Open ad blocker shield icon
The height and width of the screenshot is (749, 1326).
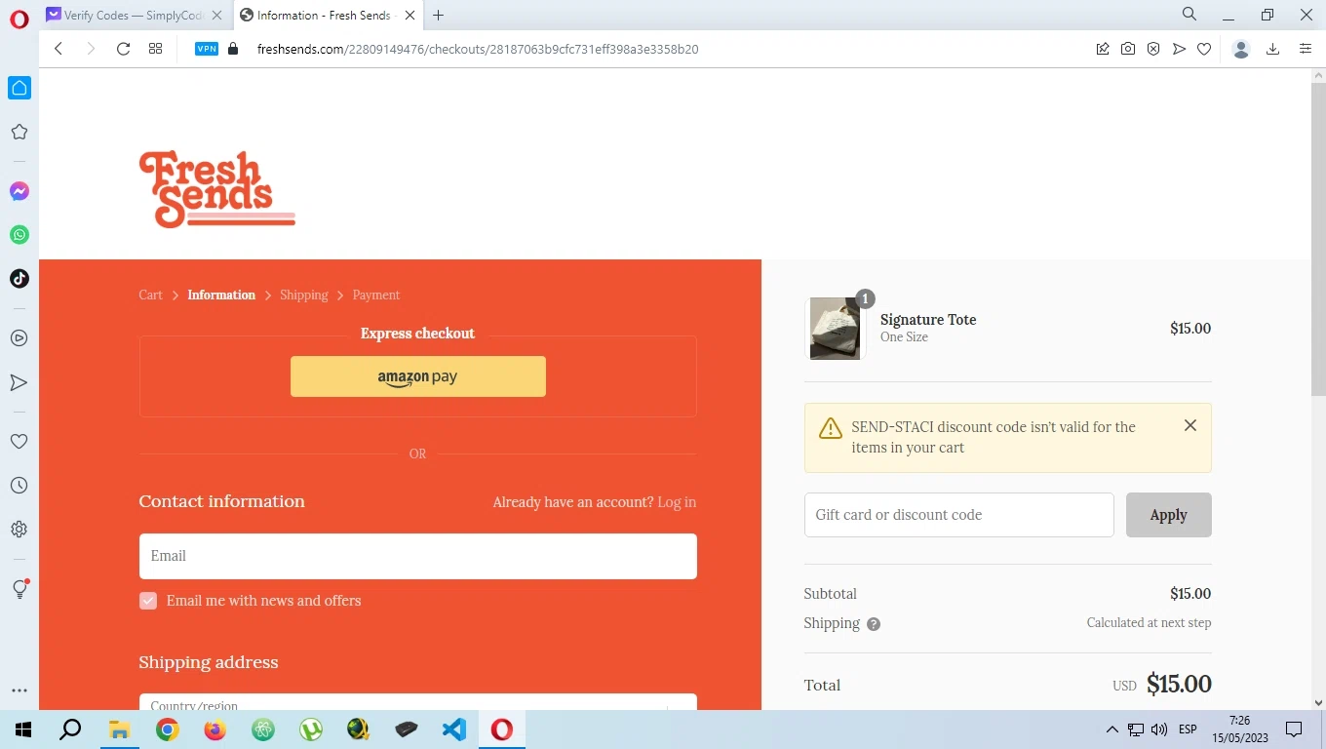click(x=1153, y=49)
